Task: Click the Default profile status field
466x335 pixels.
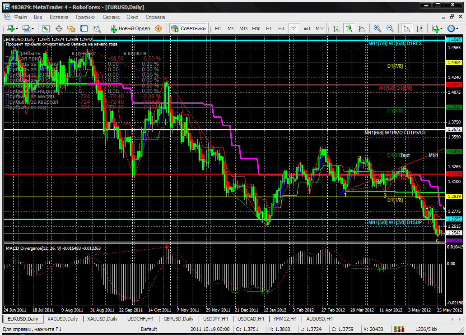Action: click(163, 329)
